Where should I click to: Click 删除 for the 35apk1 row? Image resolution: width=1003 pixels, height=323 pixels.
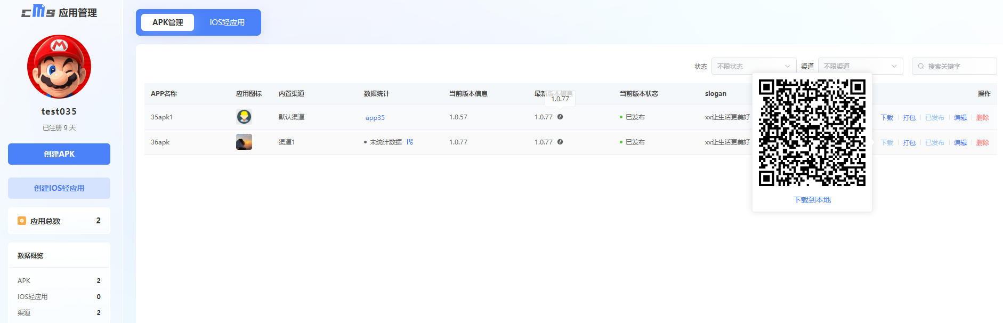click(983, 117)
